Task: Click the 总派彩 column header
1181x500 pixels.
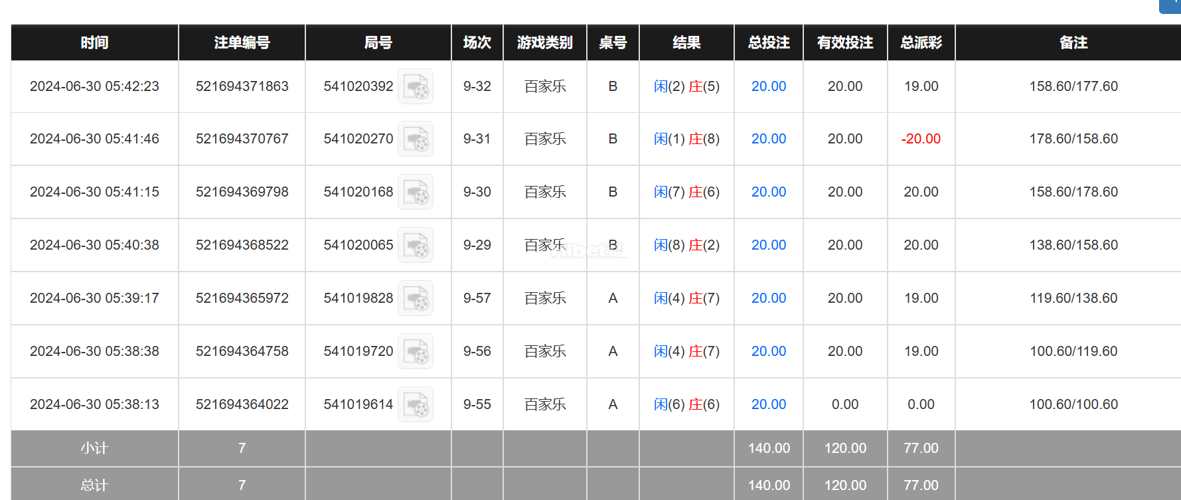Action: 921,42
